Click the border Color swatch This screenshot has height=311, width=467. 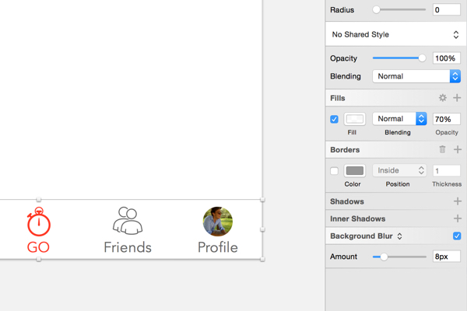tap(355, 171)
